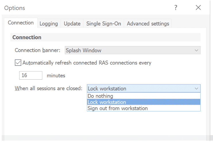Click the refresh minutes input field

(31, 76)
